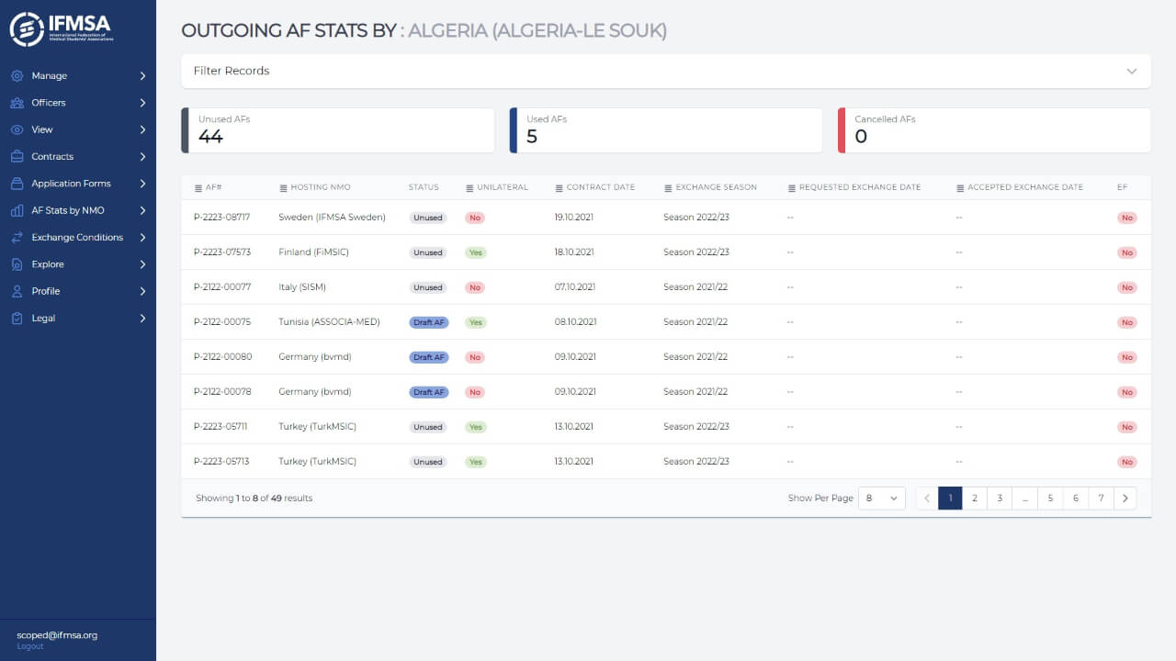This screenshot has height=661, width=1176.
Task: Open AF Stats by NMO menu item
Action: [78, 210]
